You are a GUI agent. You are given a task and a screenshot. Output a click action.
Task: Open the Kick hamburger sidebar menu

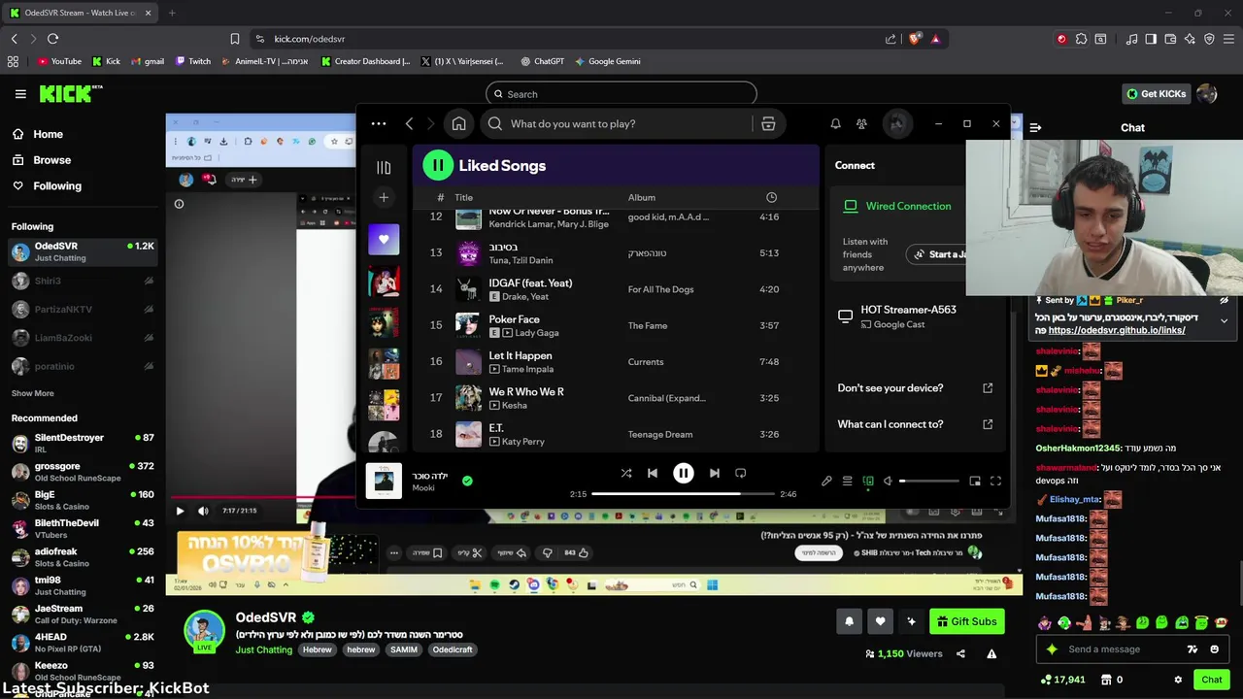pyautogui.click(x=20, y=94)
